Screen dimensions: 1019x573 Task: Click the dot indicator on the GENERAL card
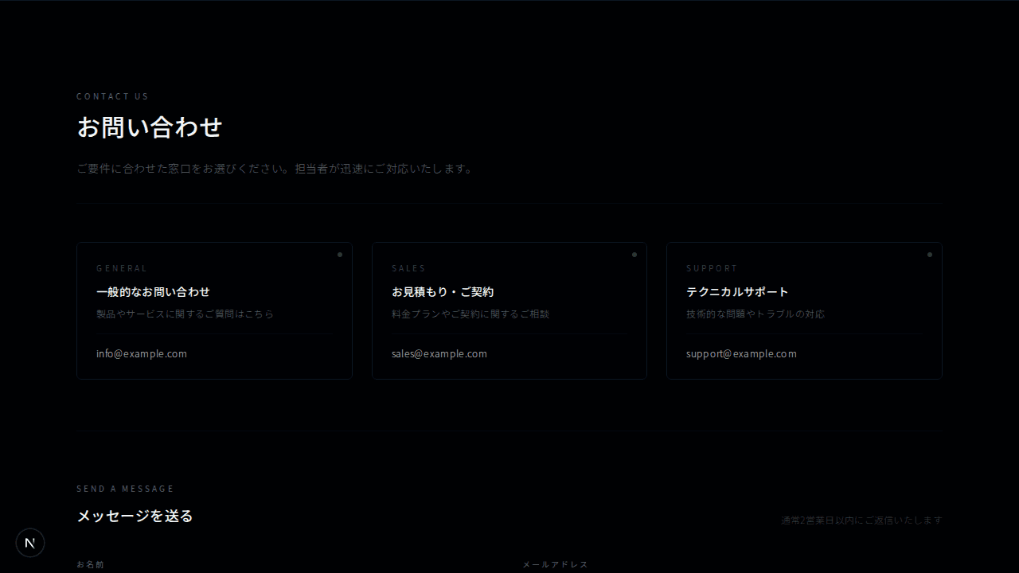click(340, 255)
